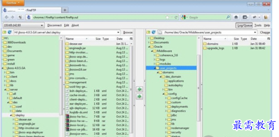Click the local pane up-directory folder icon

[x=5, y=32]
